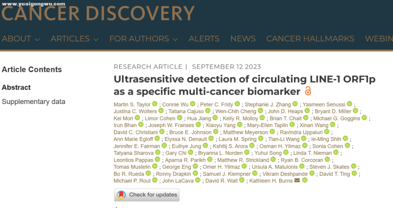Image resolution: width=393 pixels, height=208 pixels.
Task: Open the ALERTS menu item
Action: (204, 39)
